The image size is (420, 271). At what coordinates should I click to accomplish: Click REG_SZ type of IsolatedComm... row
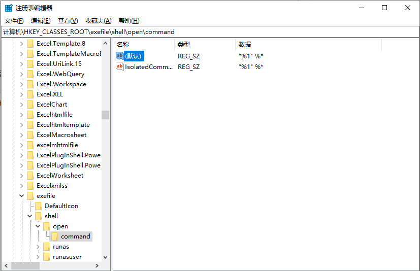tap(188, 66)
